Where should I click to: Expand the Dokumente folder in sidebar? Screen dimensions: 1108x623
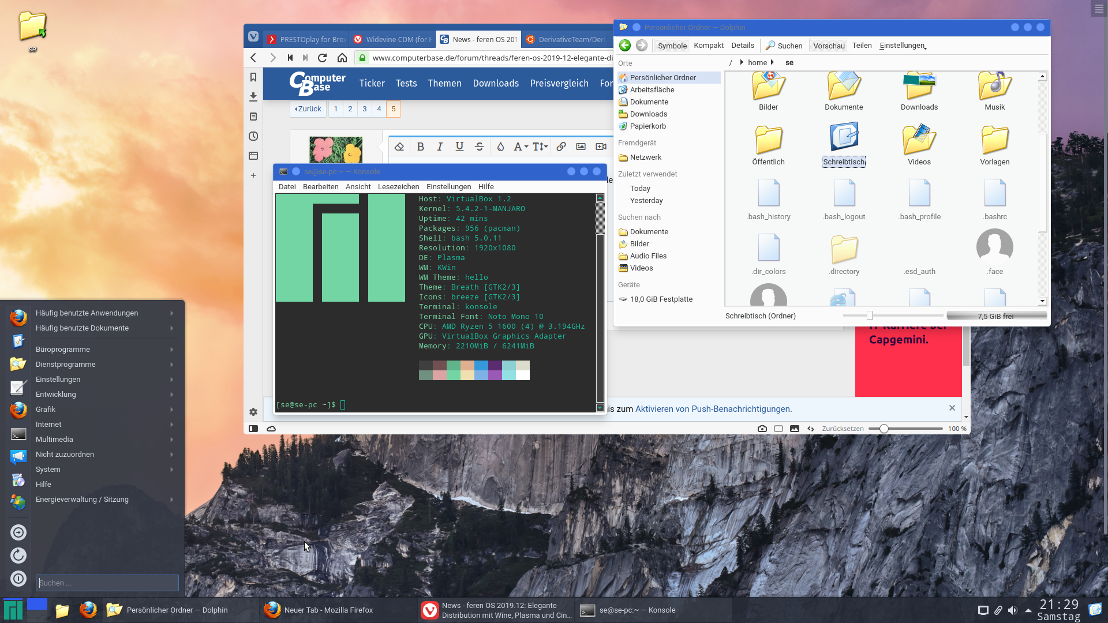pyautogui.click(x=649, y=101)
